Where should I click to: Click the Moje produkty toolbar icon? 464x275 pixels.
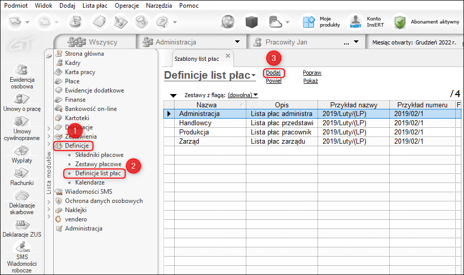point(308,22)
